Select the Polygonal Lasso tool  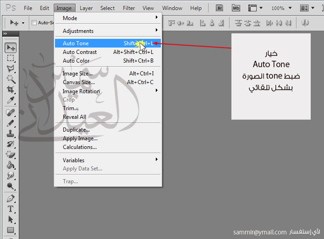pos(11,69)
